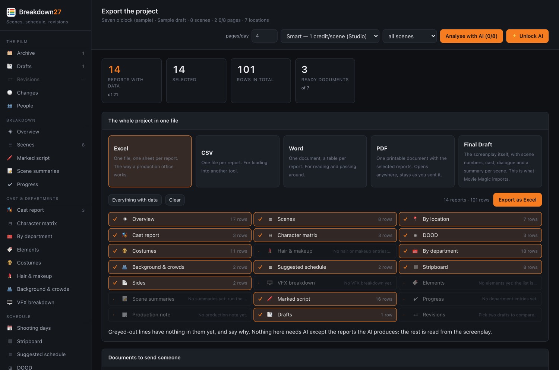The image size is (559, 370).
Task: Select the CSV export format card
Action: coord(237,161)
